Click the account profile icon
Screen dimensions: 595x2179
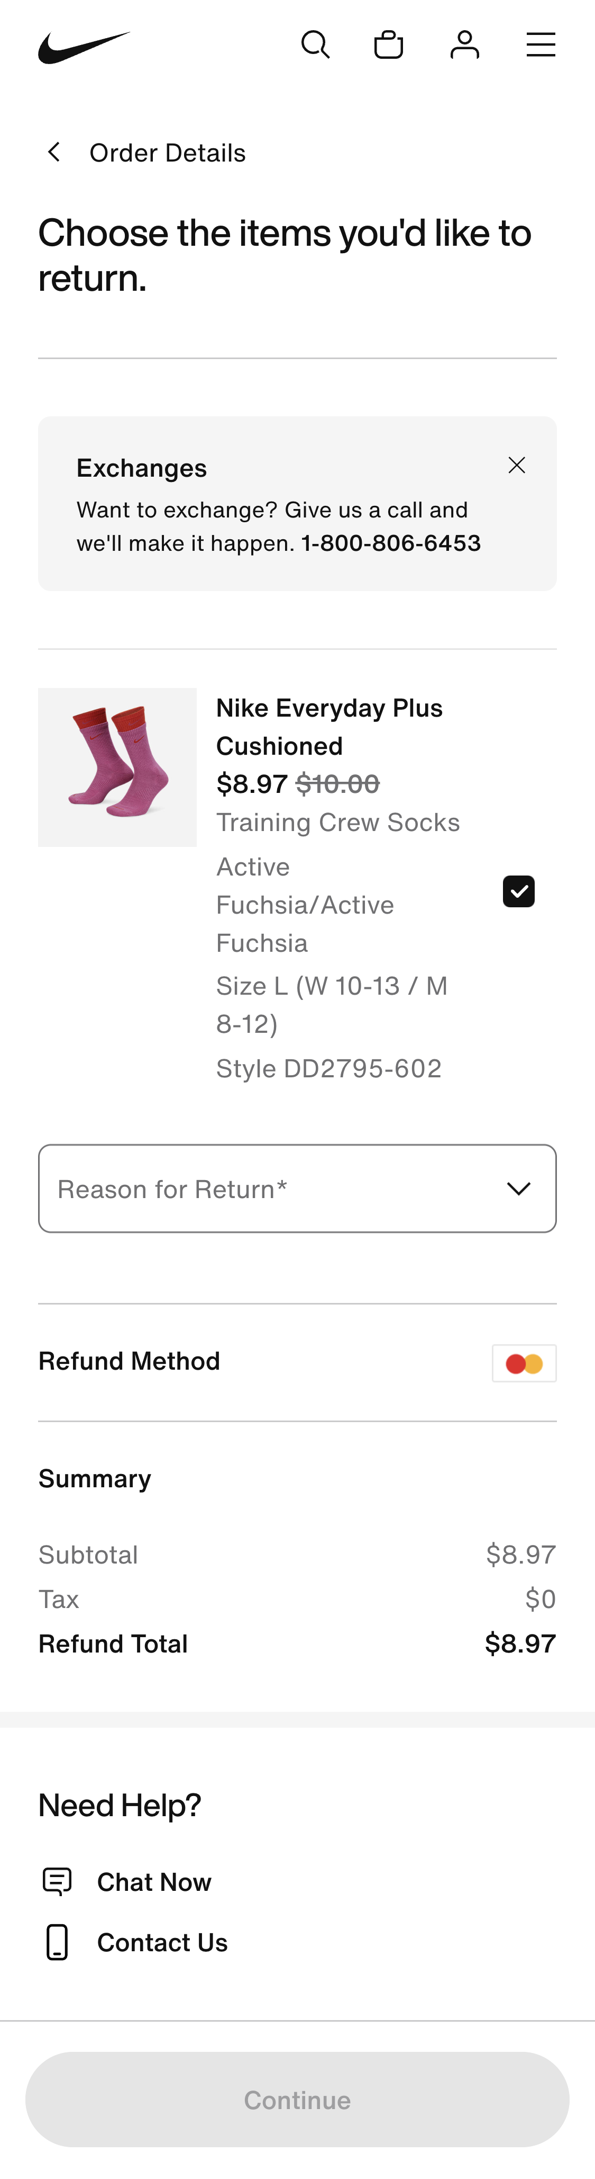(464, 44)
